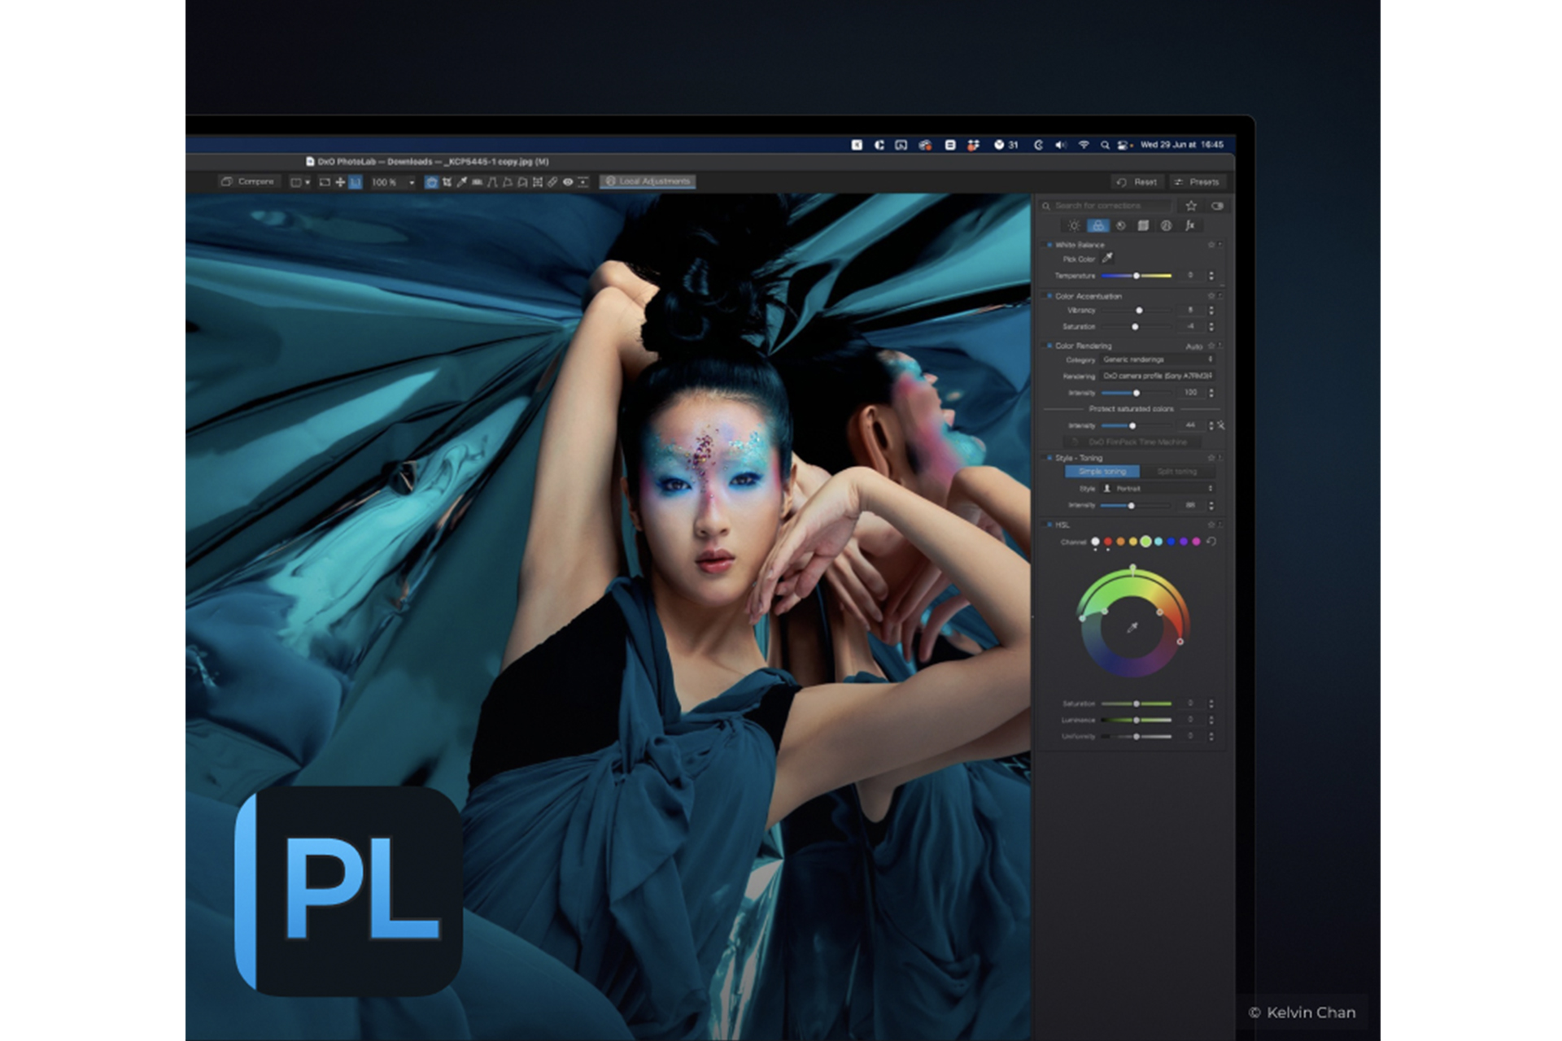Click the magic wand beside protect intensity
This screenshot has width=1562, height=1041.
(1221, 425)
